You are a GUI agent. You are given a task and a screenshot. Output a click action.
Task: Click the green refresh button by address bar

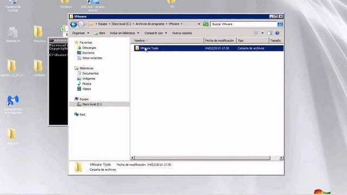[205, 24]
